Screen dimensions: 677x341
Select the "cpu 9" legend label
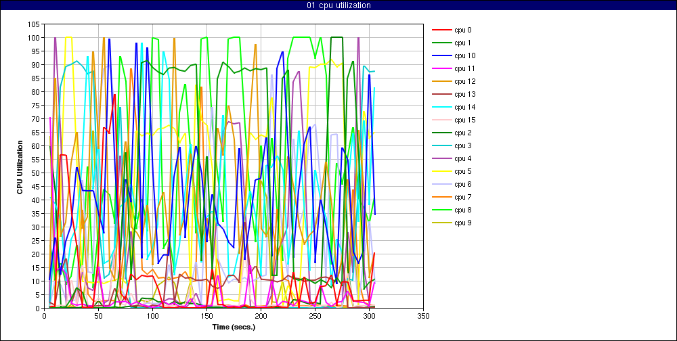(x=462, y=223)
